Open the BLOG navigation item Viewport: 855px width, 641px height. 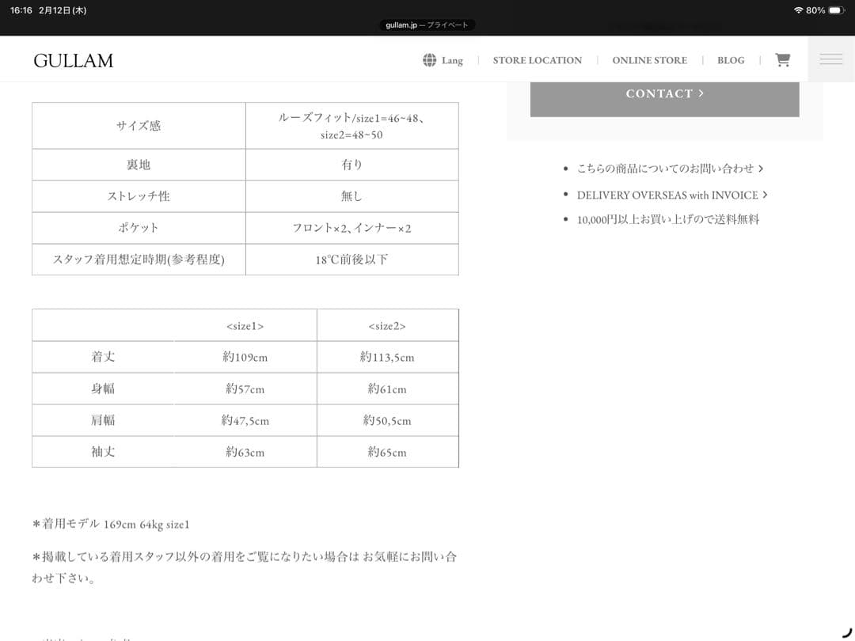point(730,60)
